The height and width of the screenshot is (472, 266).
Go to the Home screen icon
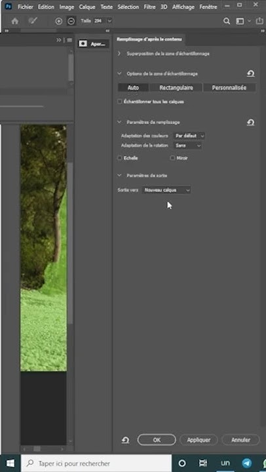pyautogui.click(x=15, y=21)
